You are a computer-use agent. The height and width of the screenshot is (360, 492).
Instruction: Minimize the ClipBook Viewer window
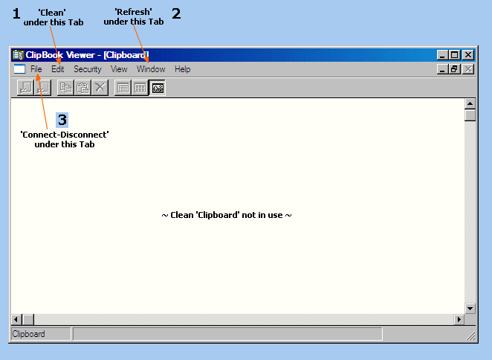pyautogui.click(x=442, y=55)
